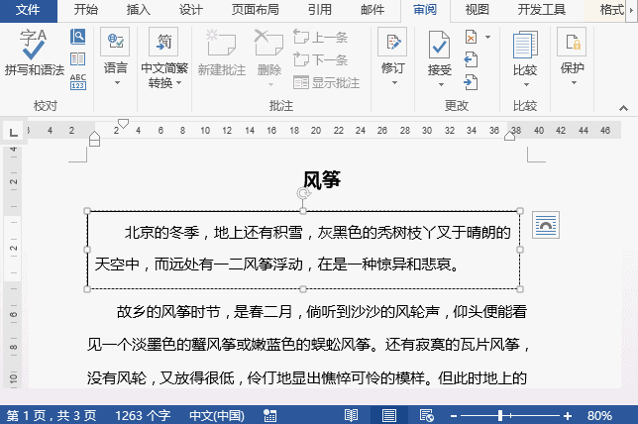Click the 中文(中国) language indicator
This screenshot has height=424, width=638.
pyautogui.click(x=216, y=414)
